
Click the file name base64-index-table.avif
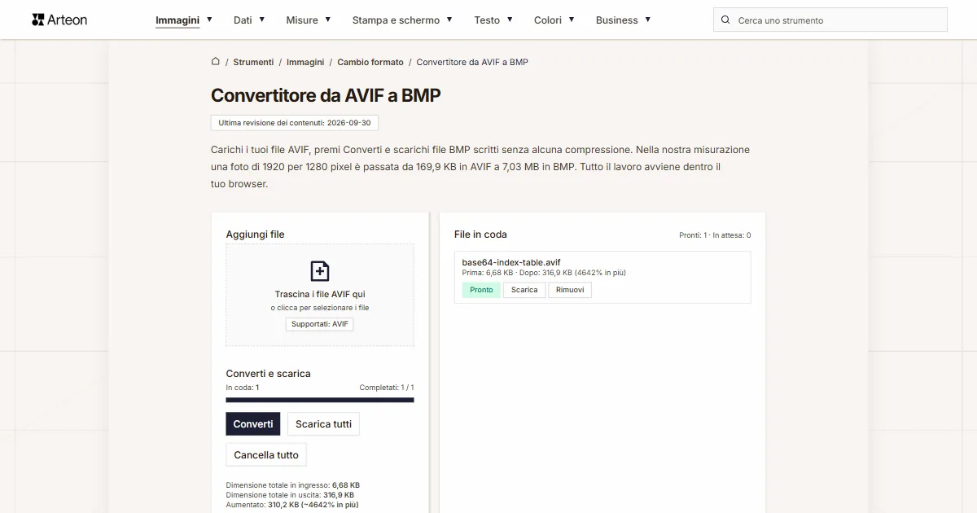(511, 262)
